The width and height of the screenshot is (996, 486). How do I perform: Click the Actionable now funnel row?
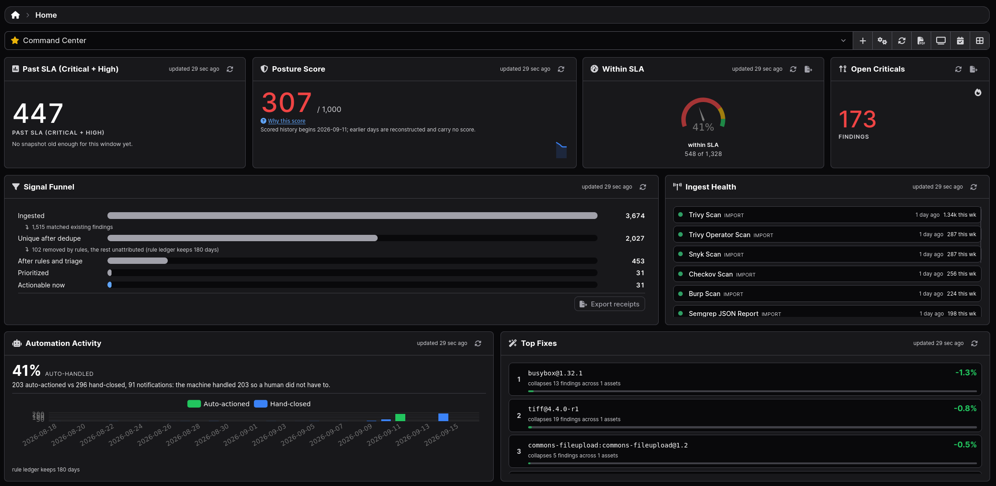point(331,285)
